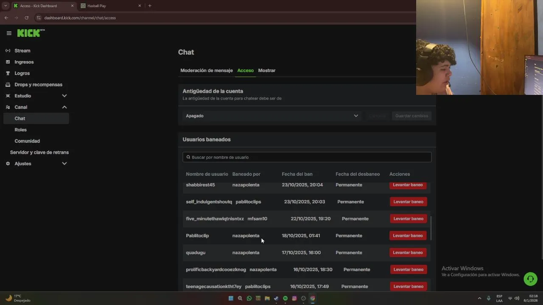Click the Stream broadcast icon in the sidebar
The width and height of the screenshot is (543, 305).
8,50
